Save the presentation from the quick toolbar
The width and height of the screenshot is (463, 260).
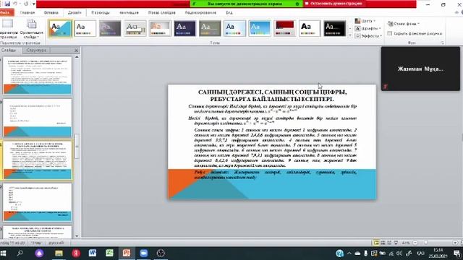(x=7, y=4)
